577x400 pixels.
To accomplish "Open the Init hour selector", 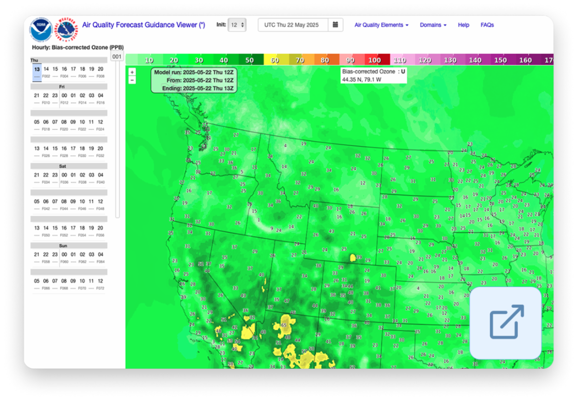I will 237,25.
